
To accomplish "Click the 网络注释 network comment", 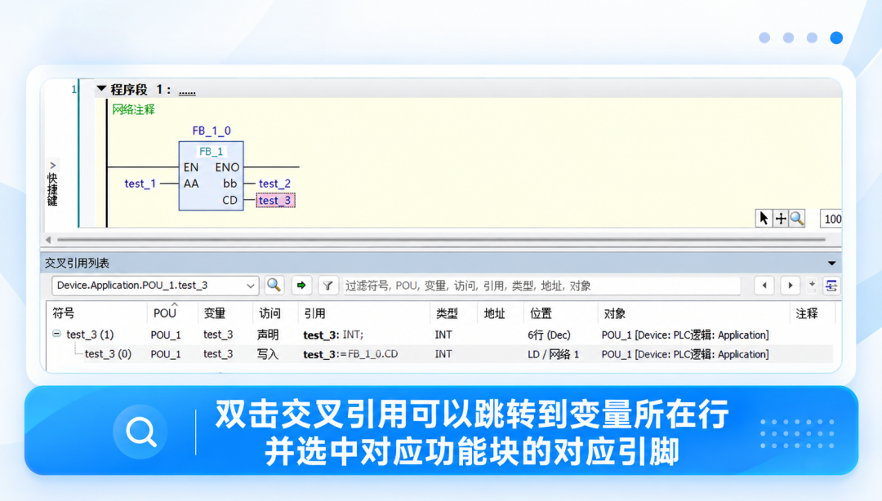I will click(133, 109).
